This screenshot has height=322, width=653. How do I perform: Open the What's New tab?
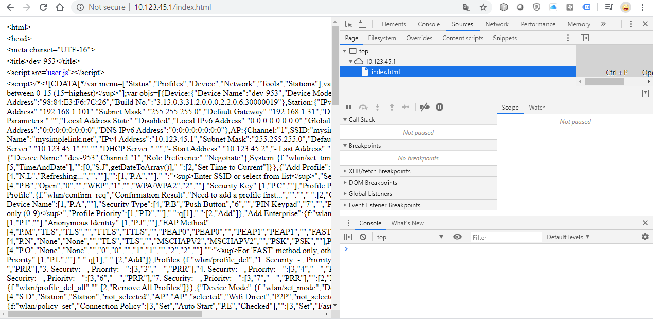(408, 223)
